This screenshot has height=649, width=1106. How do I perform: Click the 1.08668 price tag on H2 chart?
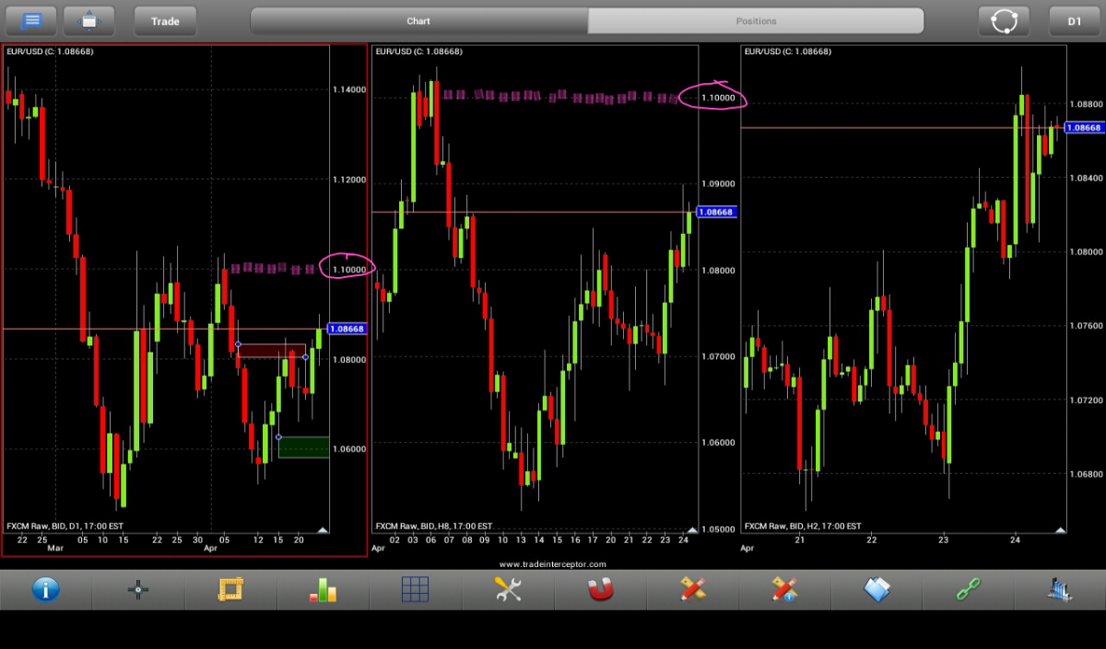[1084, 127]
